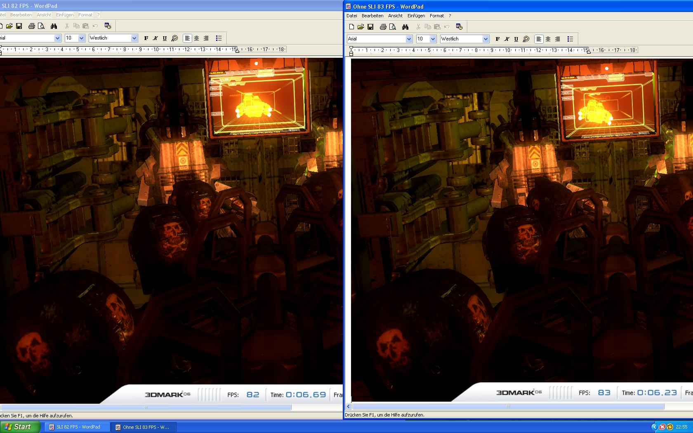Image resolution: width=693 pixels, height=433 pixels.
Task: Click the SLI 82 FPS - WordPad title bar
Action: (171, 6)
